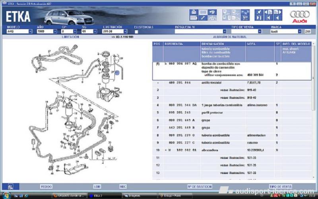The image size is (318, 199).
Task: Select the 'anillo toroidal' row
Action: pyautogui.click(x=232, y=83)
